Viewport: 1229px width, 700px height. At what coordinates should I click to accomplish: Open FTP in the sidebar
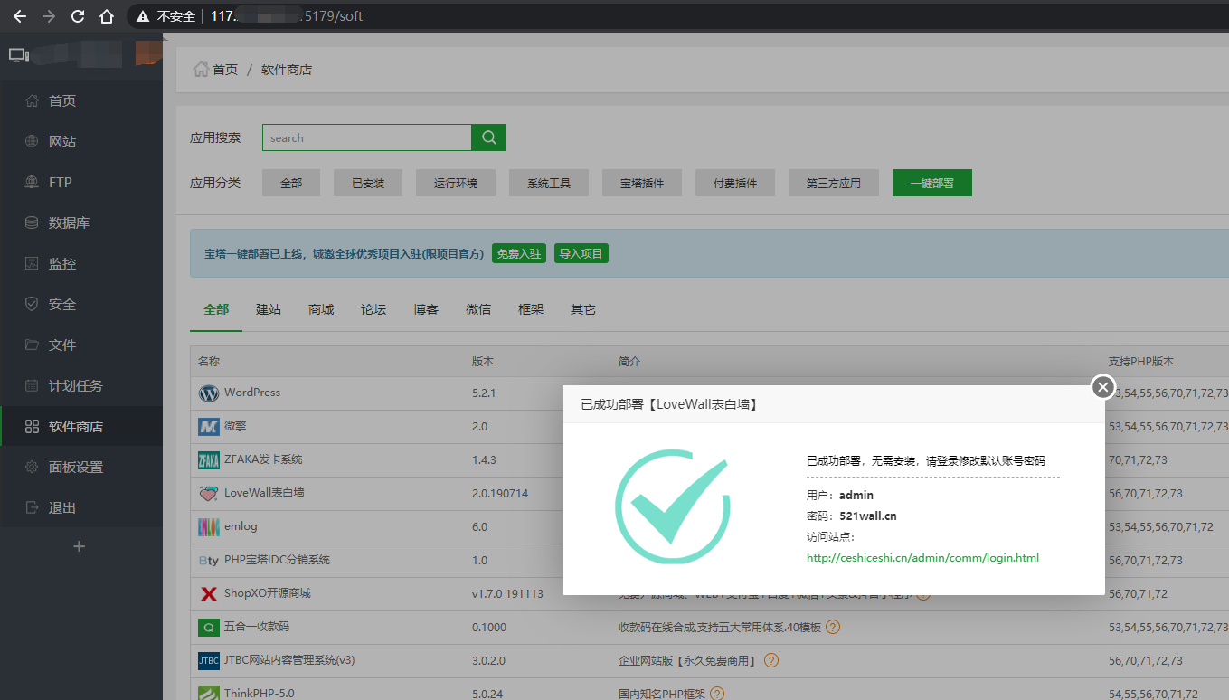tap(81, 182)
